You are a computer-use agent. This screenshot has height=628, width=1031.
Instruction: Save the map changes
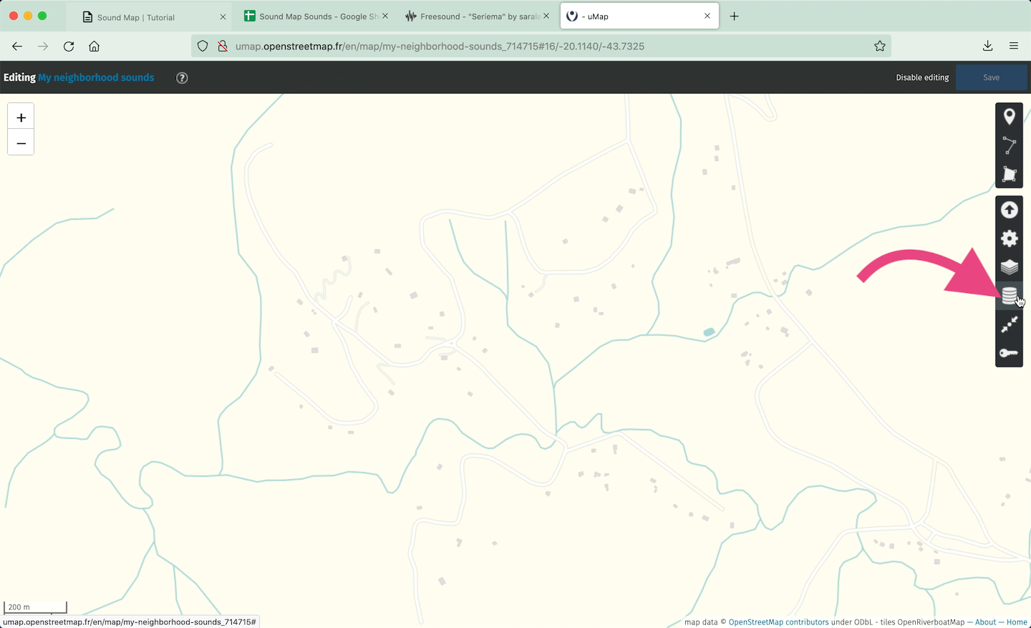click(x=991, y=77)
